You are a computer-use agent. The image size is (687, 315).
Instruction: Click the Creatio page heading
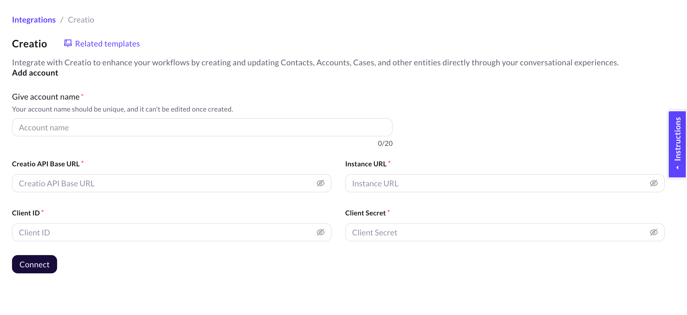click(29, 44)
